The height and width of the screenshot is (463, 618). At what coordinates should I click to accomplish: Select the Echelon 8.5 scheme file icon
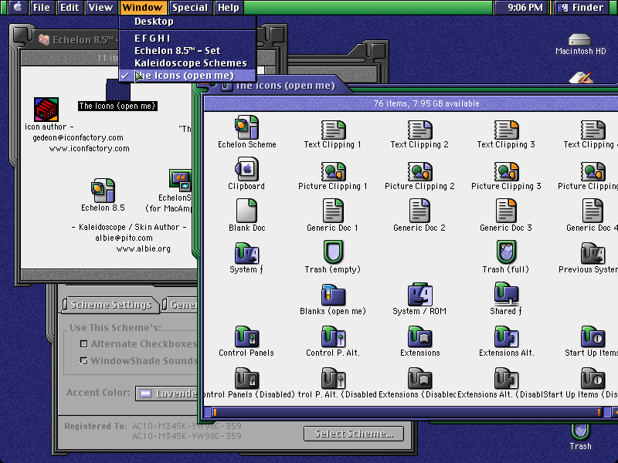103,191
